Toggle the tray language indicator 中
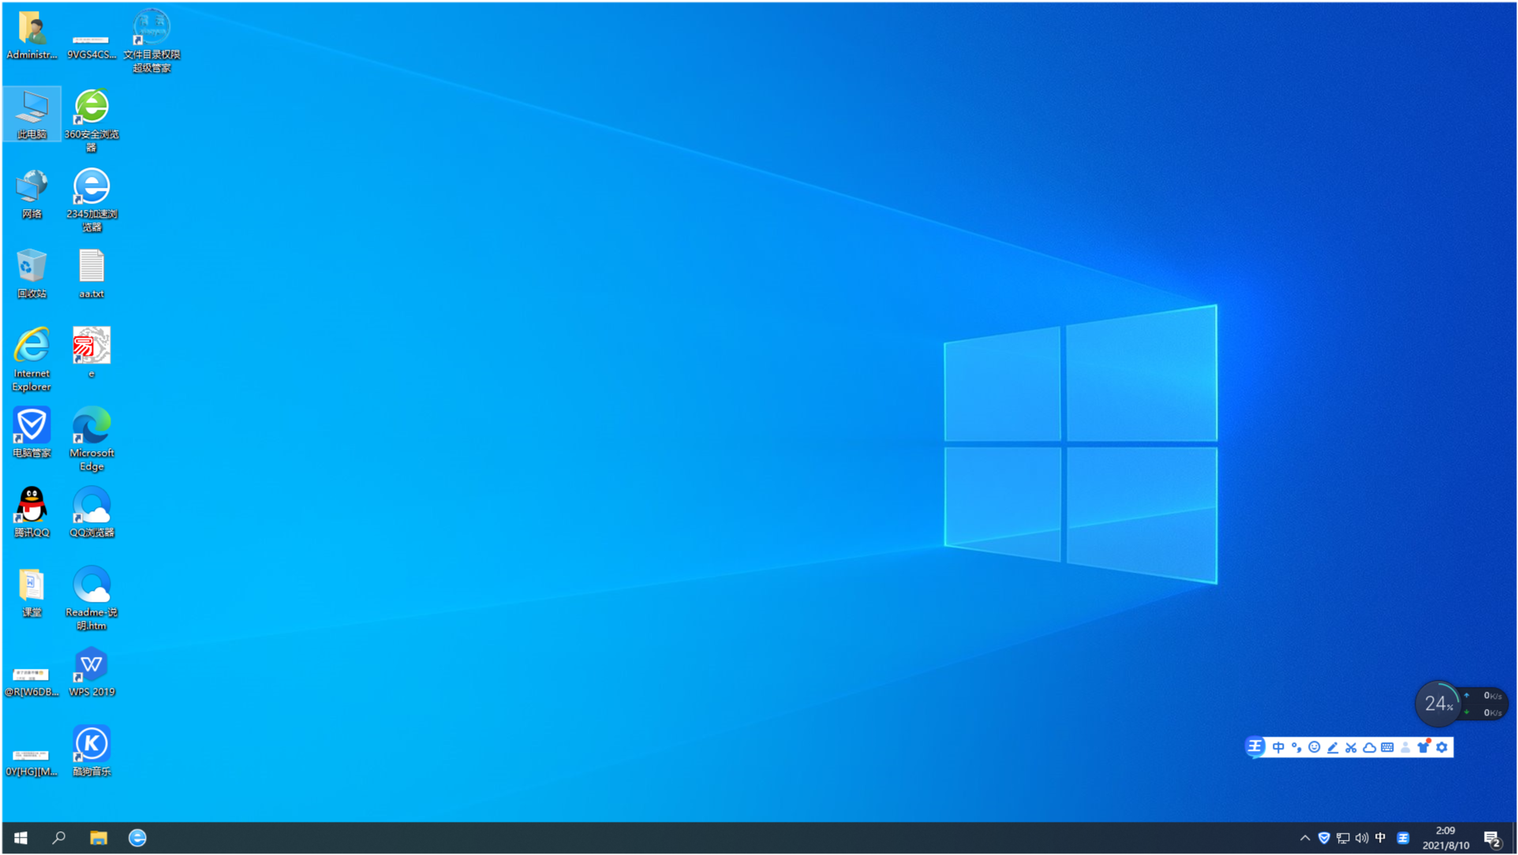 coord(1380,838)
